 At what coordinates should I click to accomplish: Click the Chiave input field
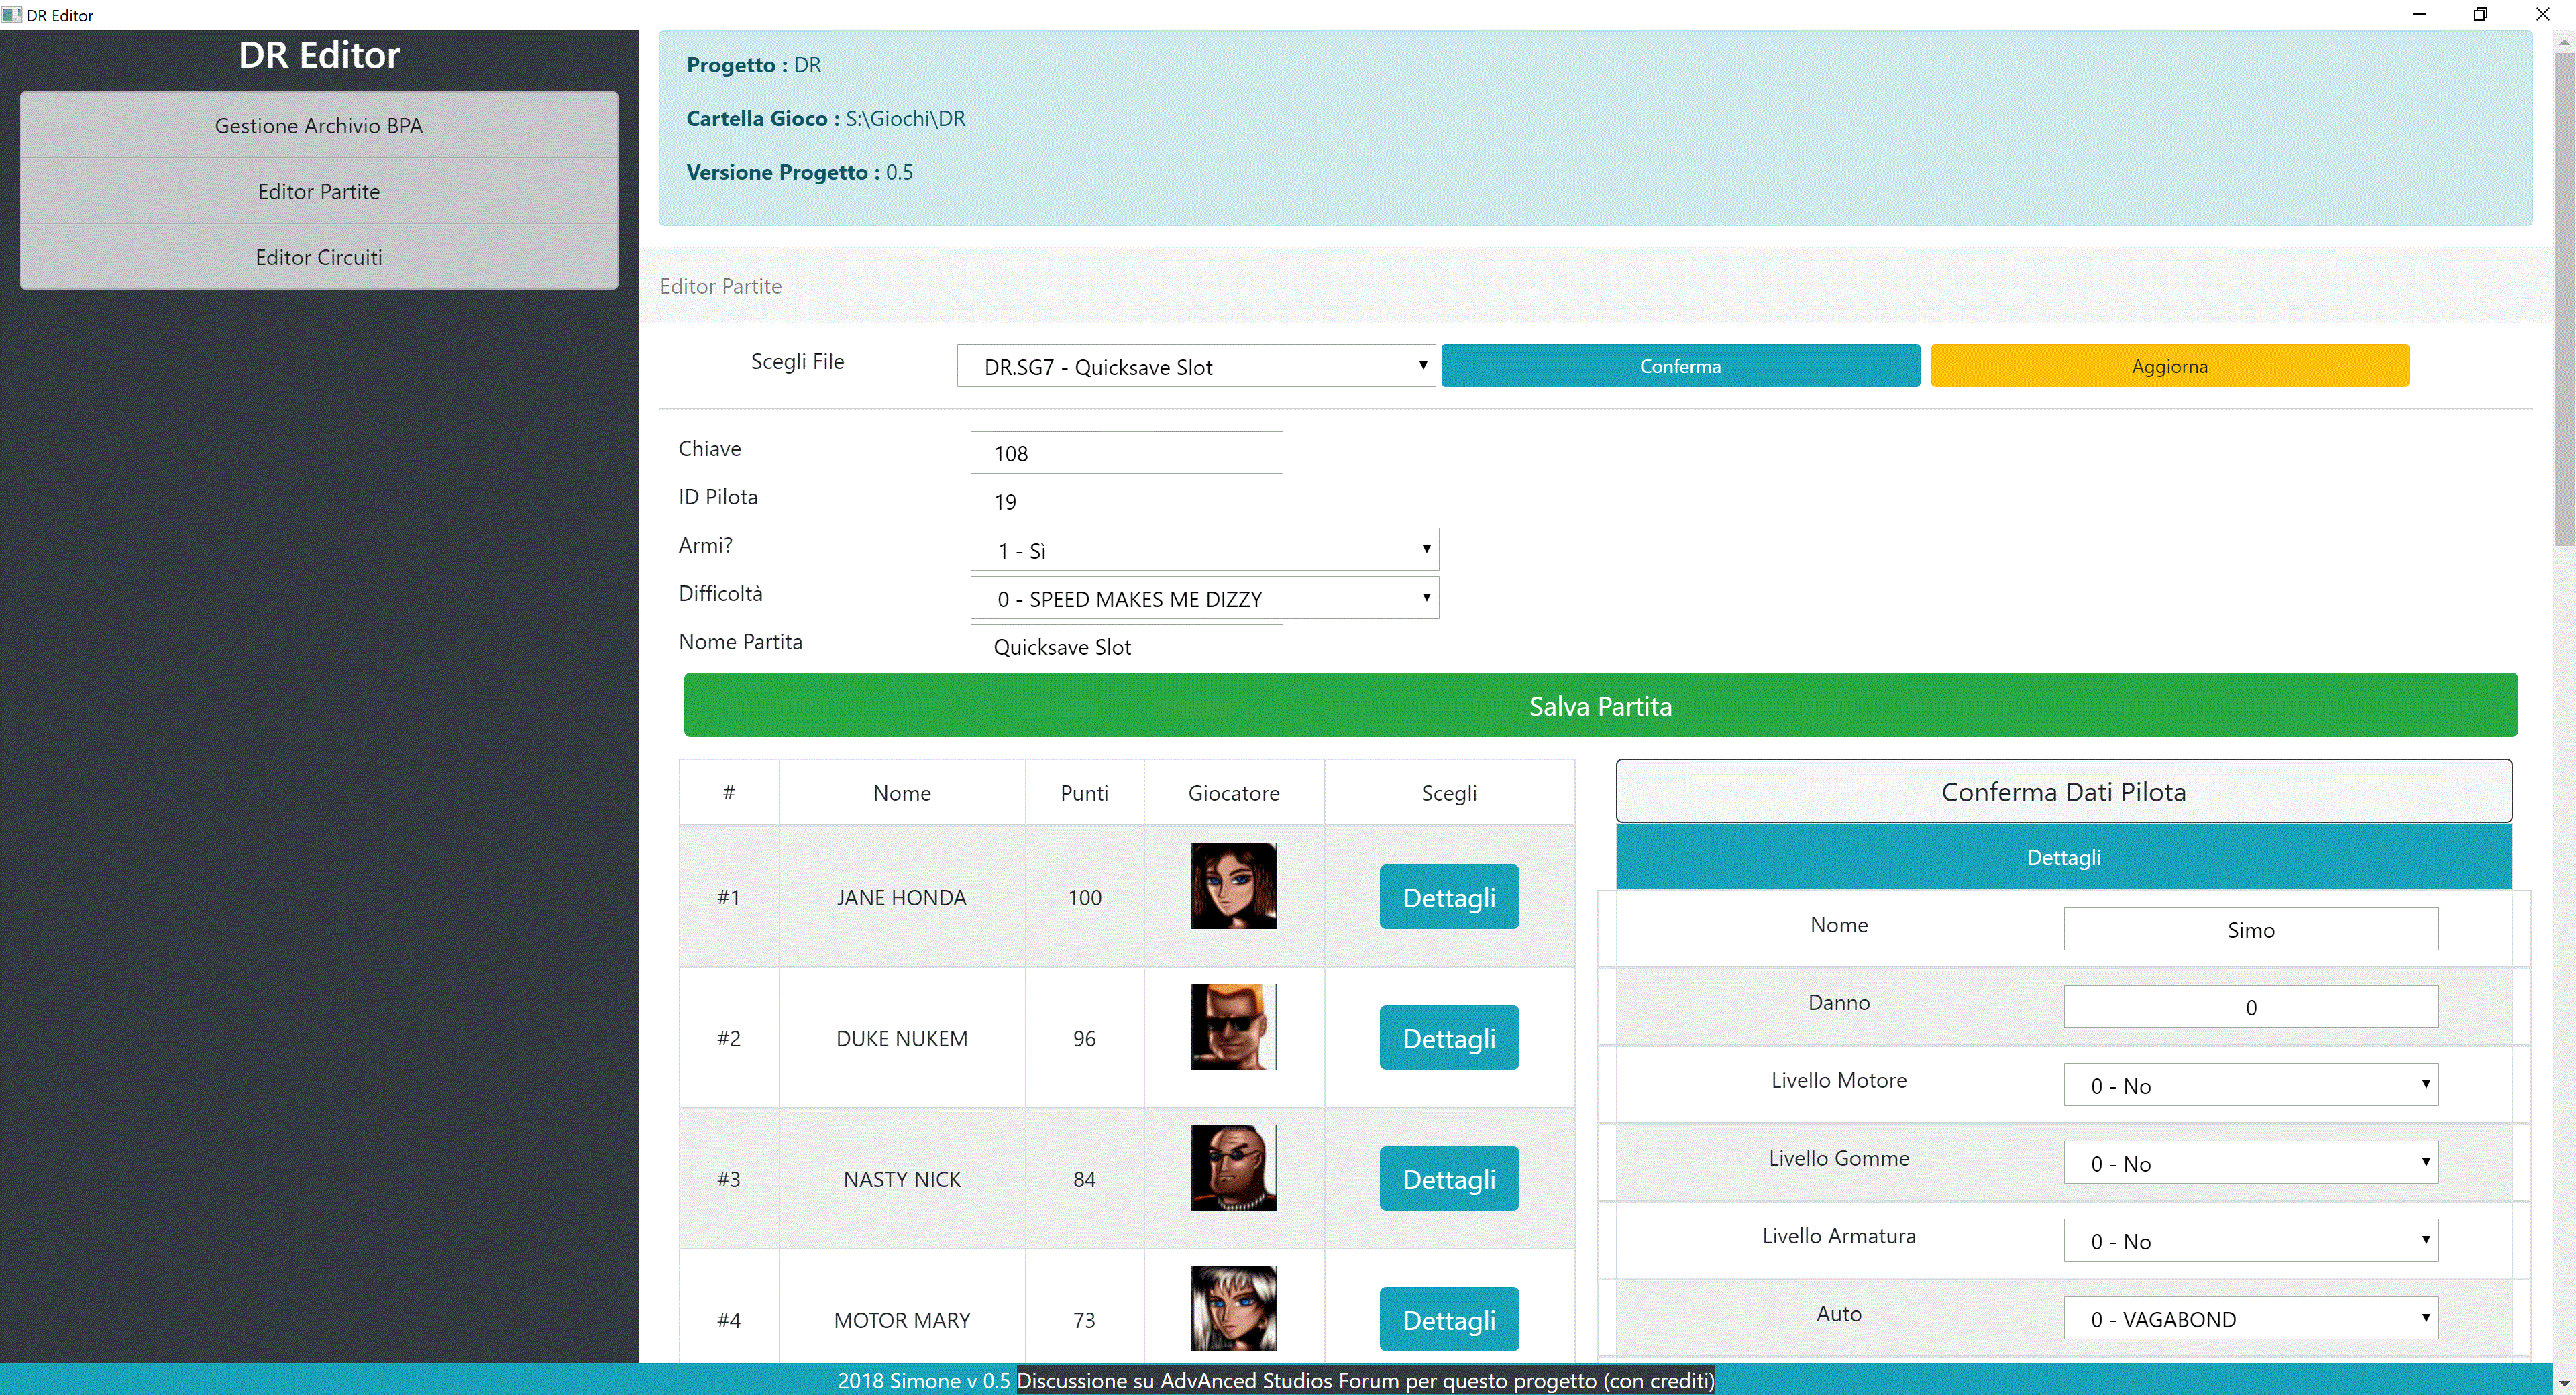[1126, 453]
